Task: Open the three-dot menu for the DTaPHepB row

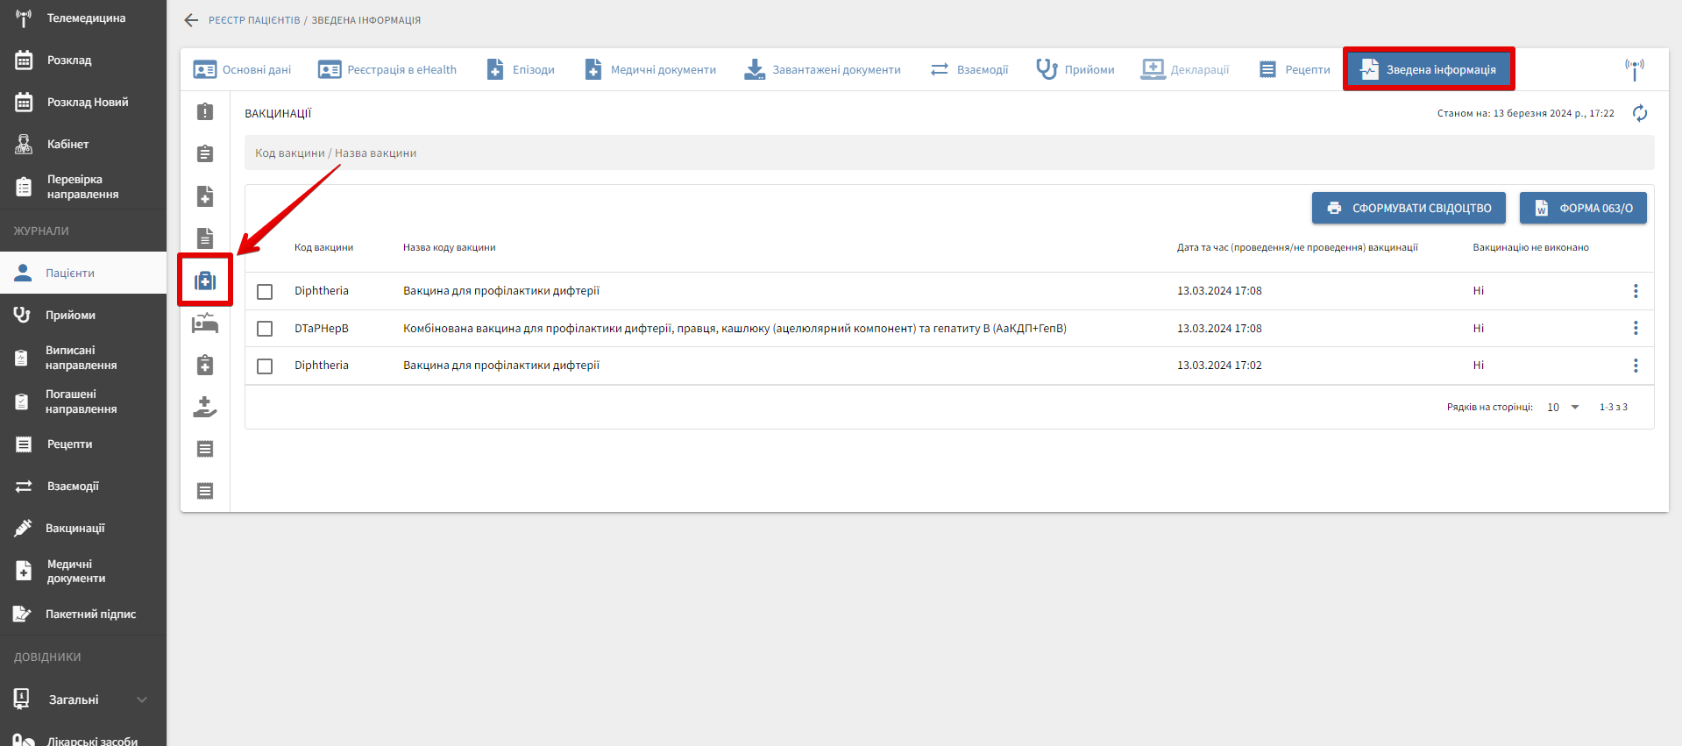Action: tap(1635, 328)
